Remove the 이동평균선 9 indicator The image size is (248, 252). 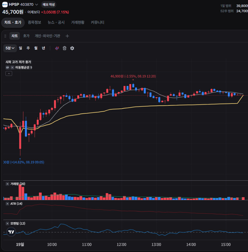12,68
